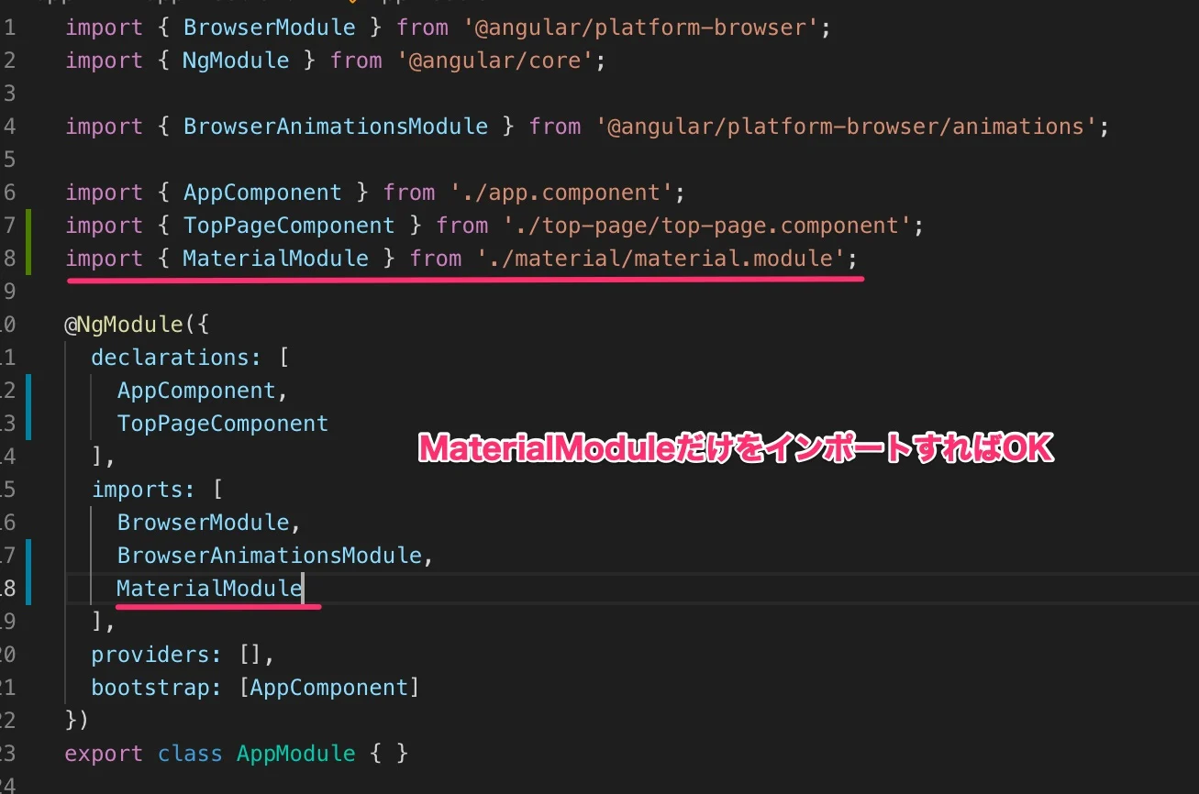Click line number 5 in the gutter
1199x794 pixels.
(x=8, y=160)
